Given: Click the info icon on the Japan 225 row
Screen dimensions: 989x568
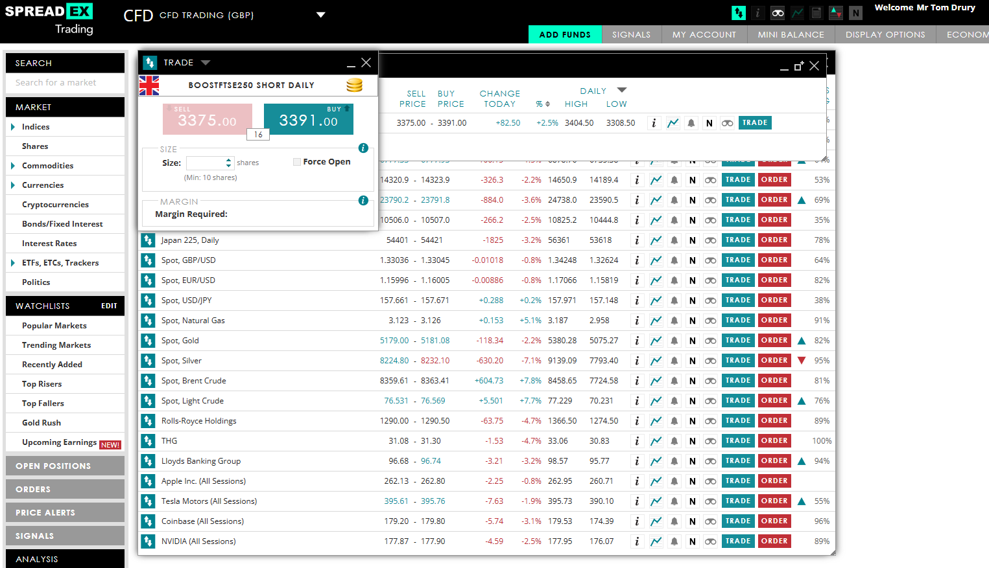Looking at the screenshot, I should (x=637, y=240).
